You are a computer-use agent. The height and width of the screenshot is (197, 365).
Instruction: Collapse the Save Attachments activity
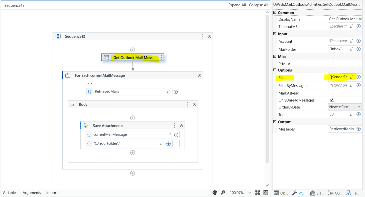point(181,125)
